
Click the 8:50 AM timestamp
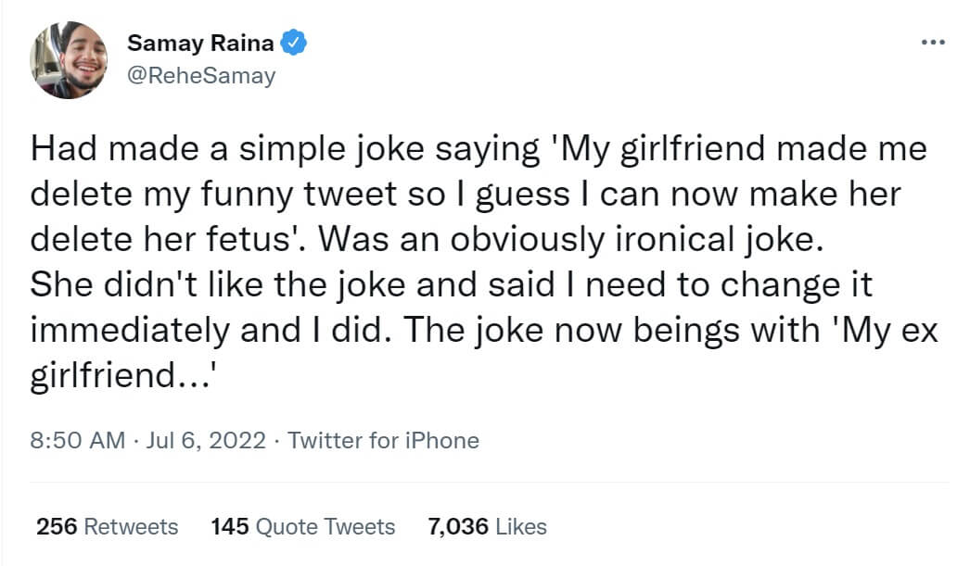[77, 440]
